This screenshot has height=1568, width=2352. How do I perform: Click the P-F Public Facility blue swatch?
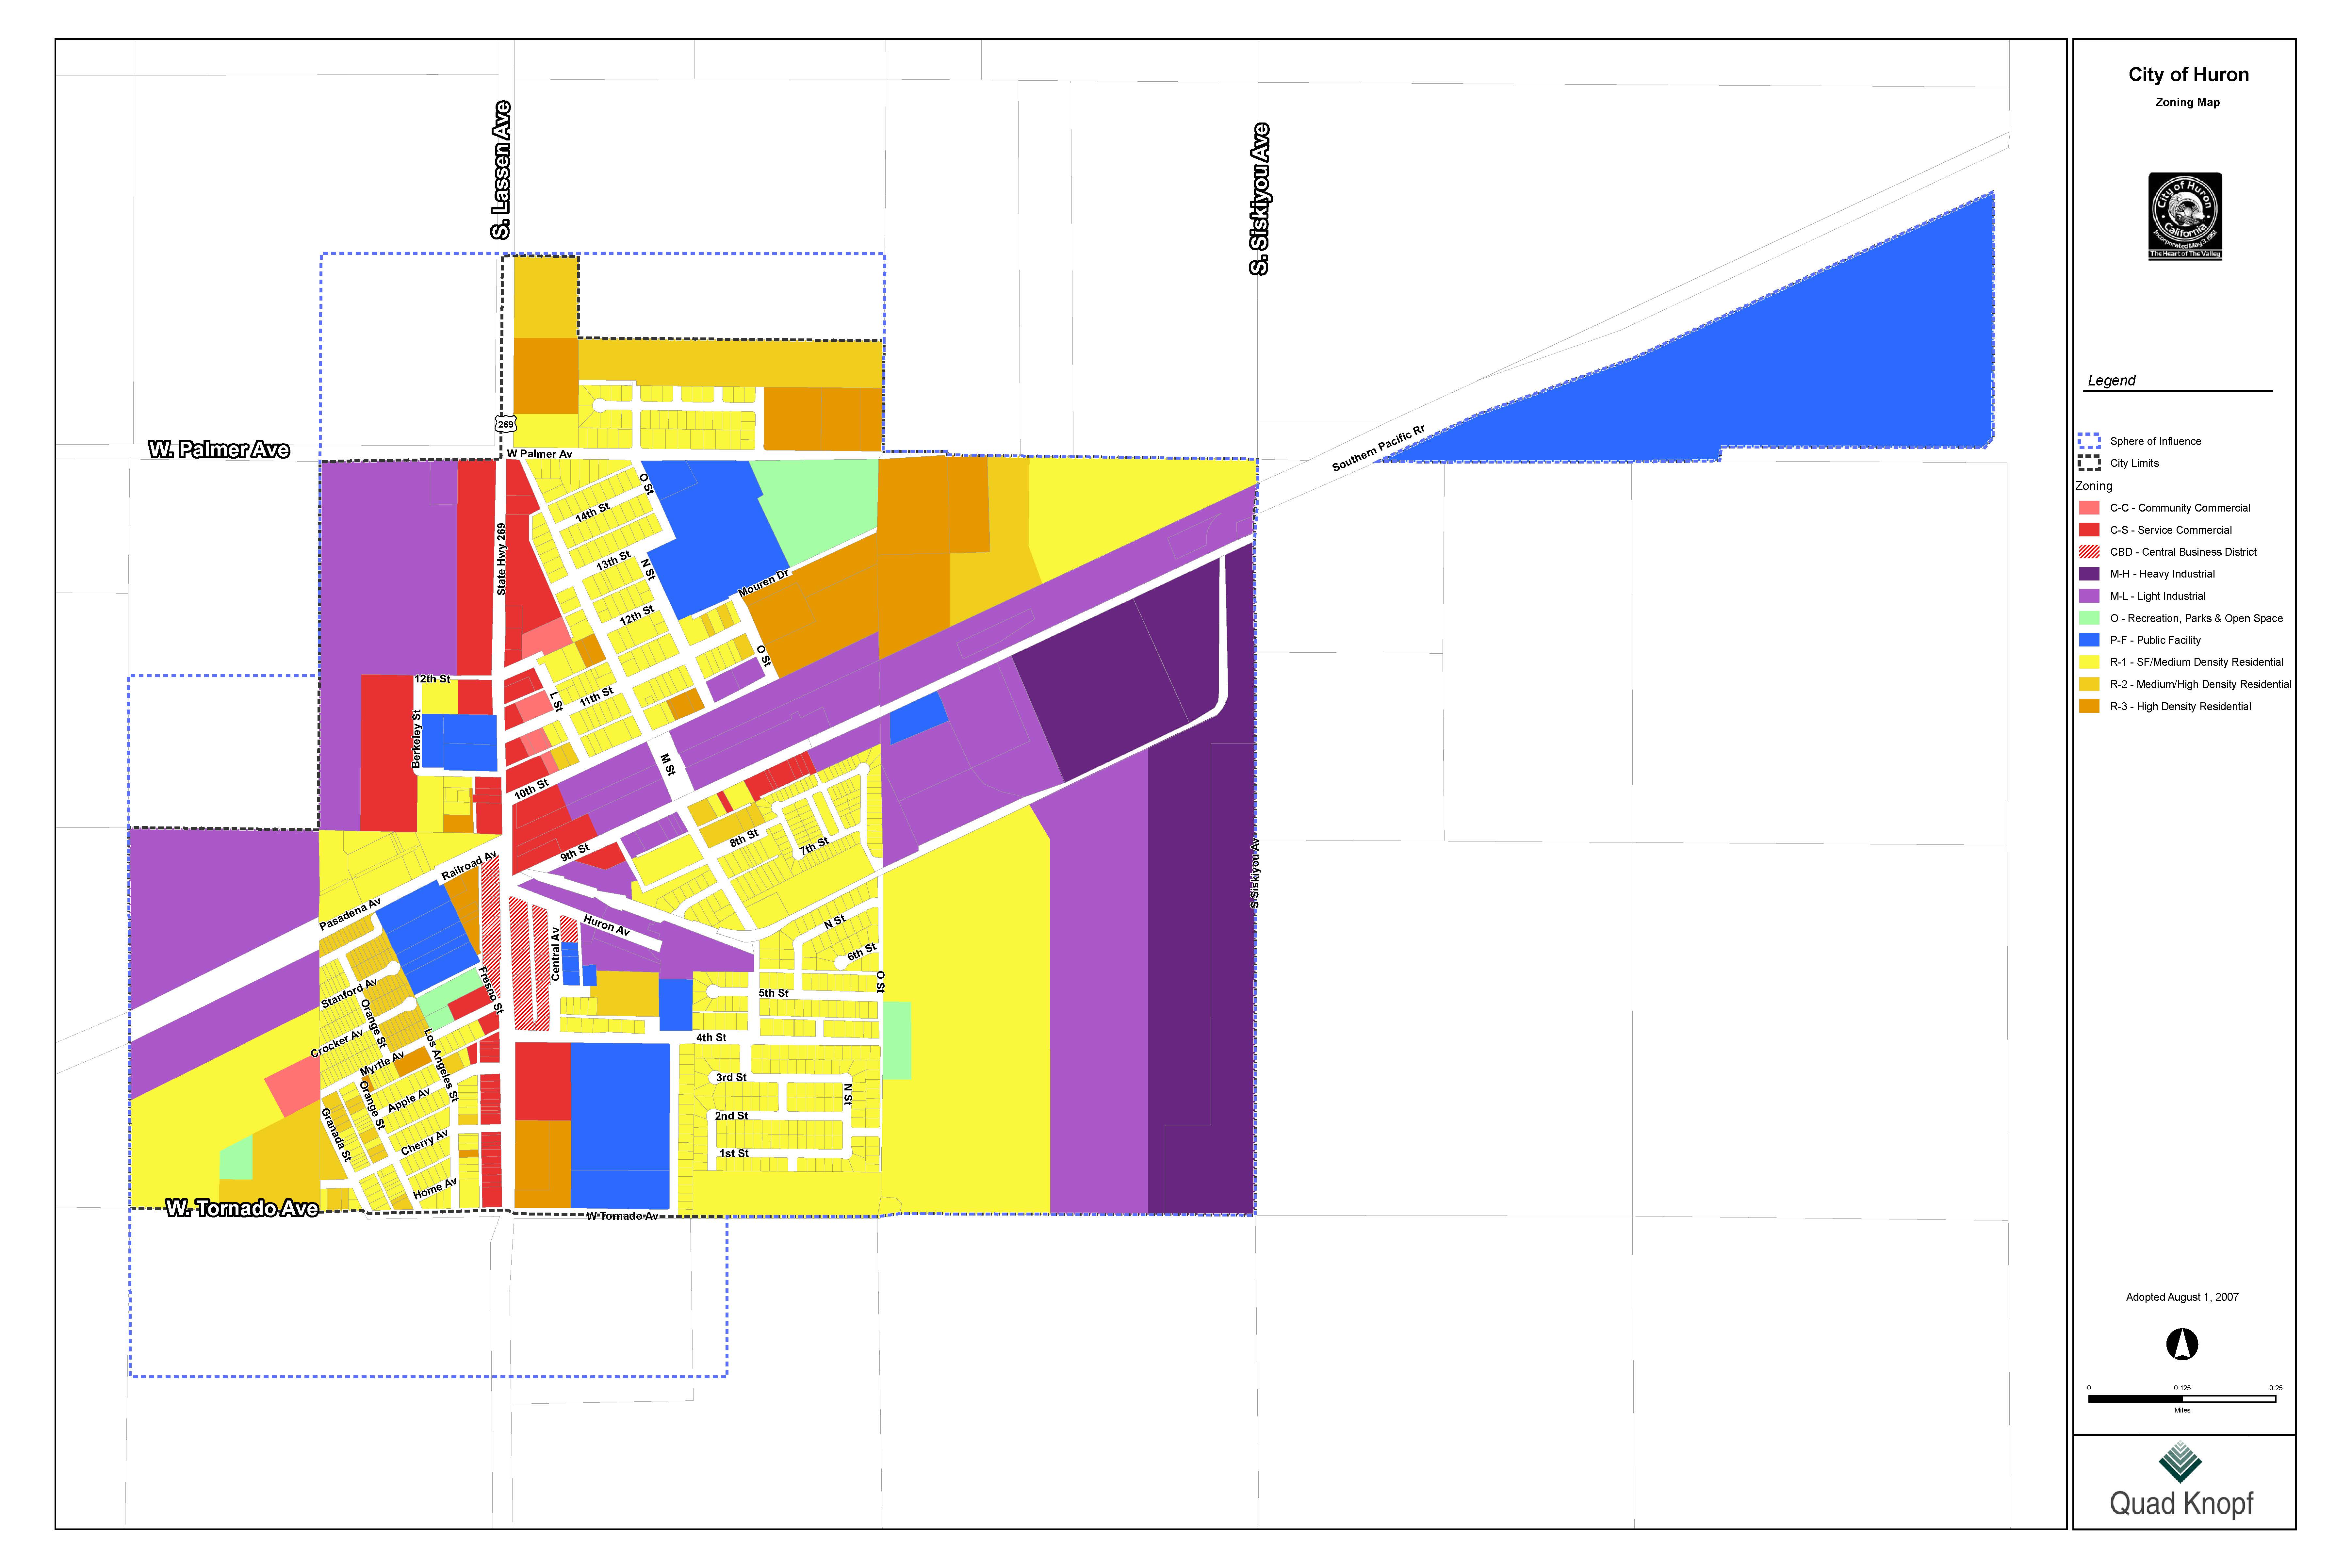[x=2089, y=640]
